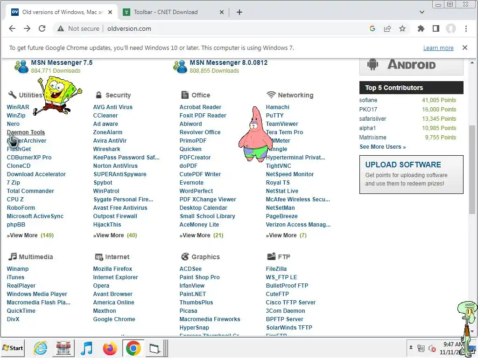Reload the oldversion.com page
This screenshot has height=358, width=478.
[x=42, y=28]
